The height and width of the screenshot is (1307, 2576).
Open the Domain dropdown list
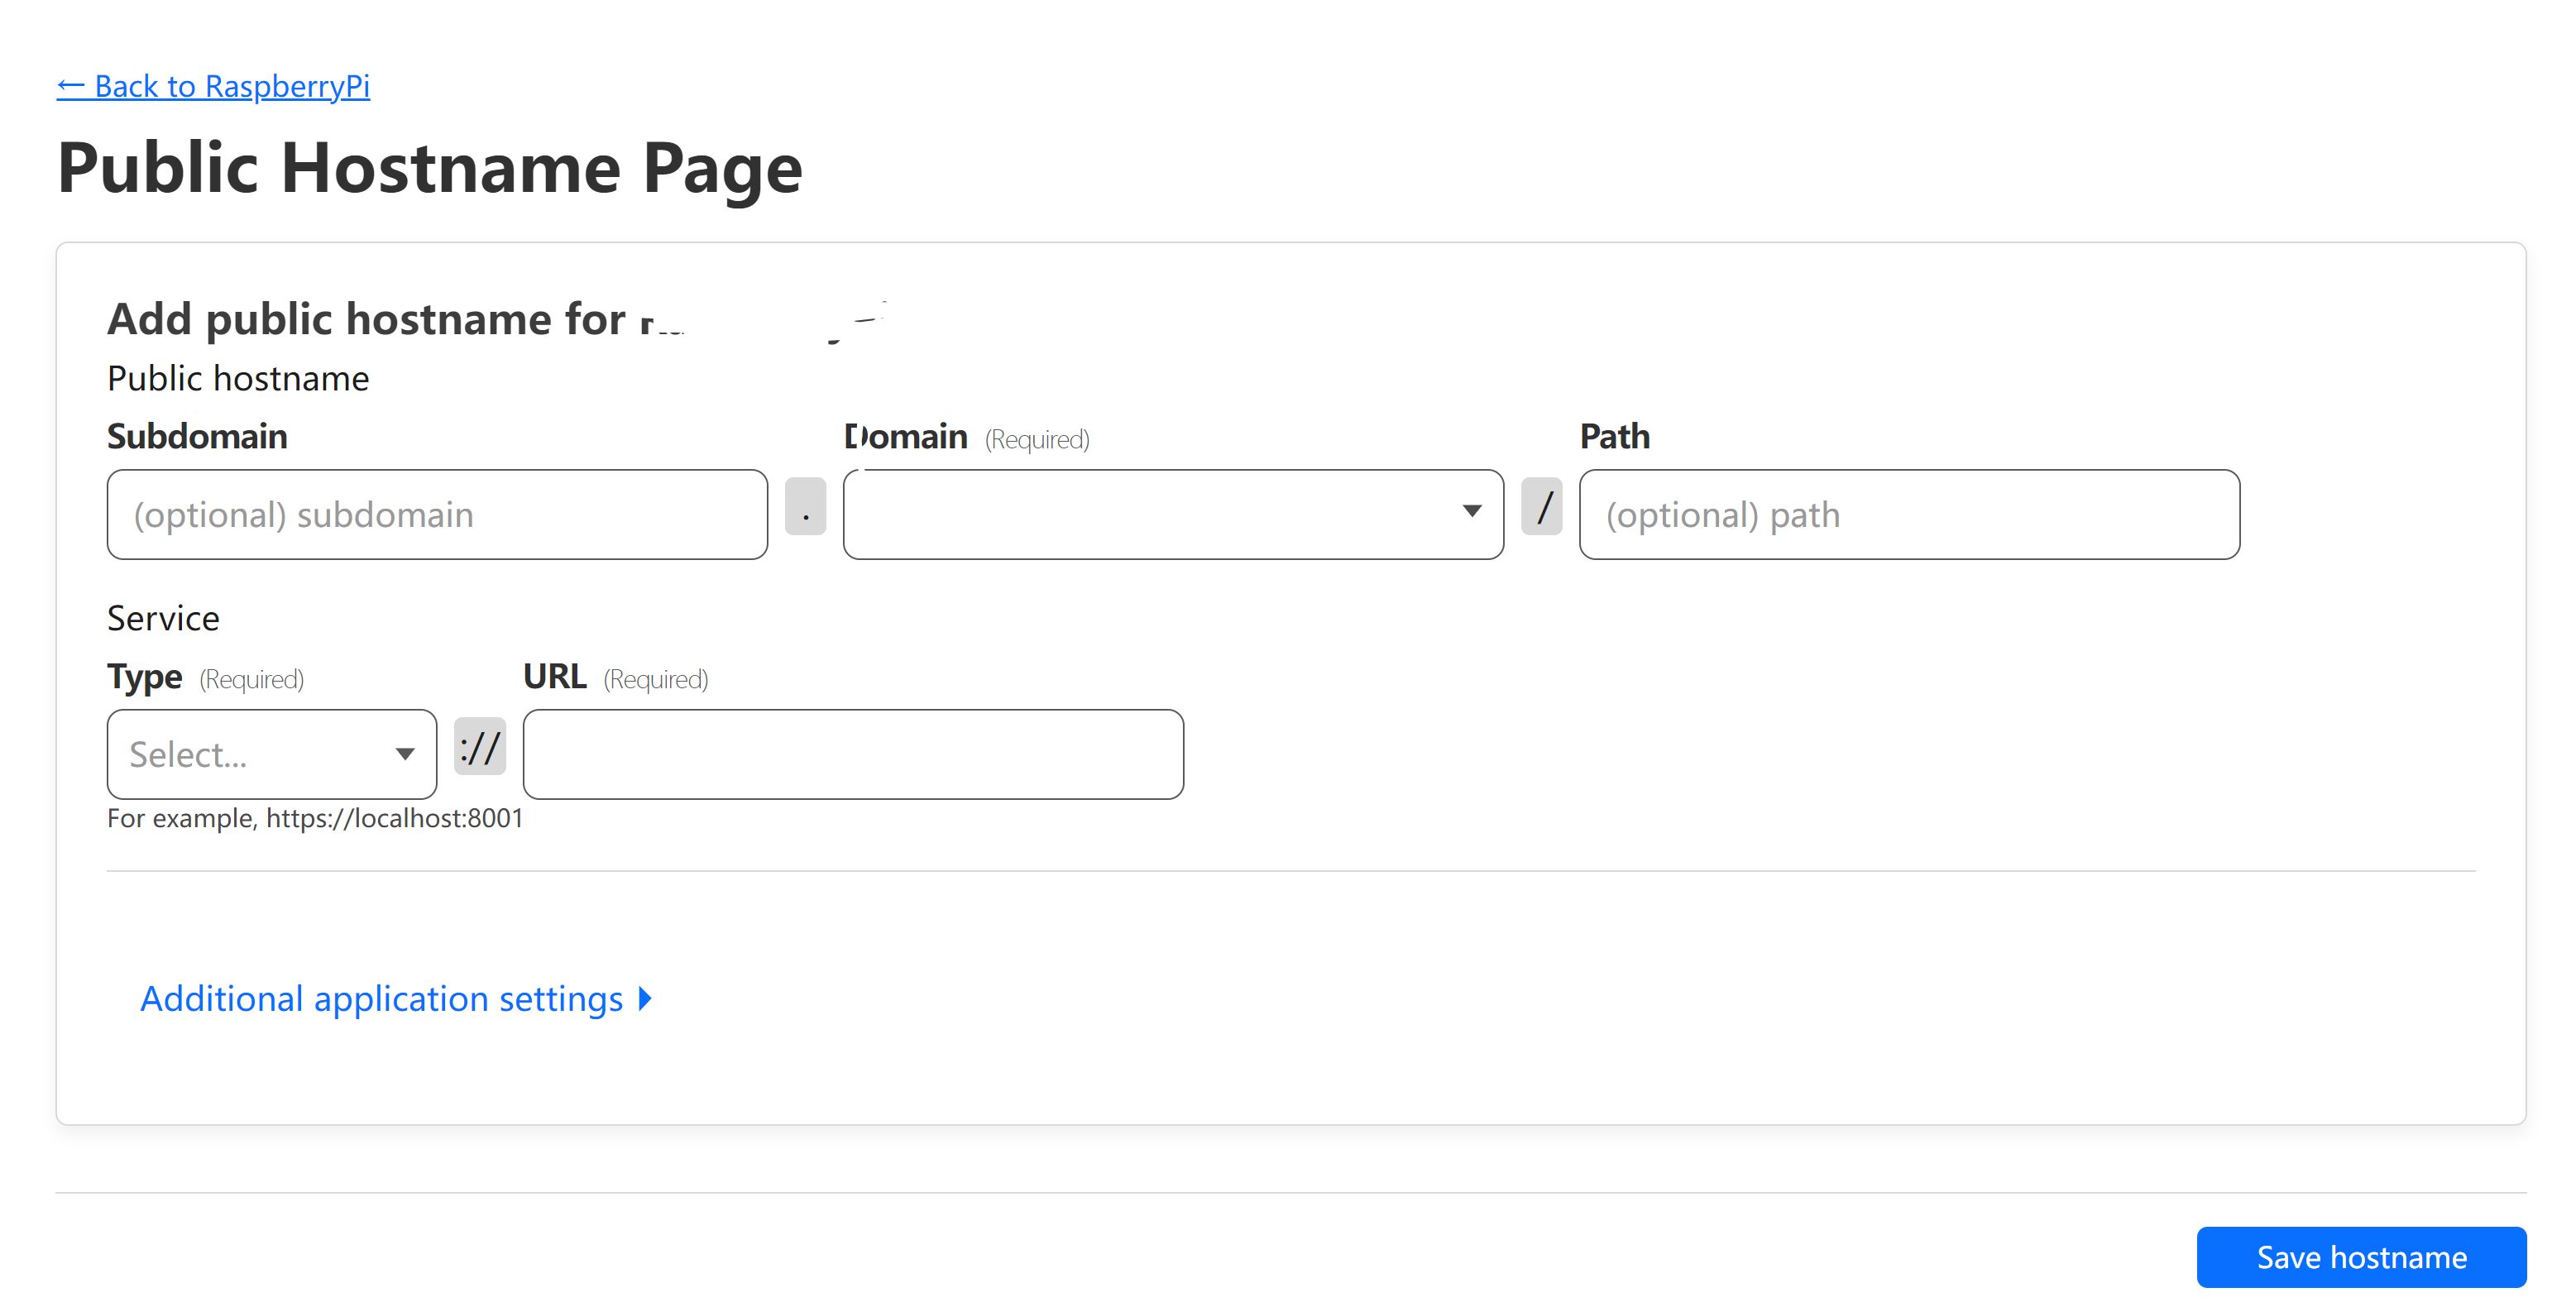tap(1150, 514)
